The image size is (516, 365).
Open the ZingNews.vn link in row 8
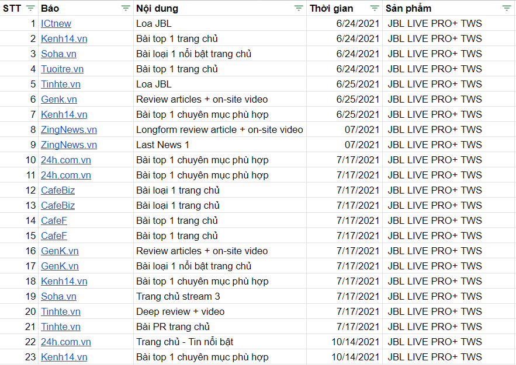69,129
